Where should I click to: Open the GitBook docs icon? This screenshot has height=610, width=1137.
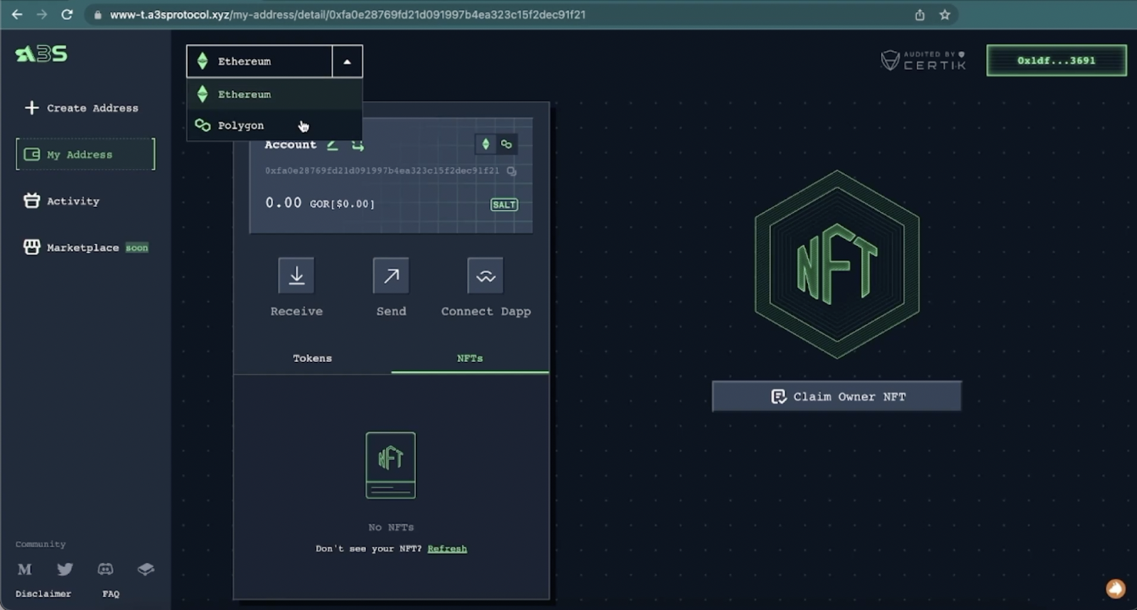[x=146, y=569]
